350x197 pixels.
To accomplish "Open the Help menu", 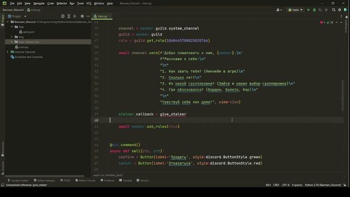I will pos(109,3).
